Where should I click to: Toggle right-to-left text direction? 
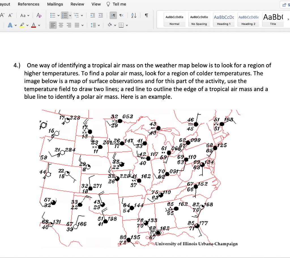121,15
